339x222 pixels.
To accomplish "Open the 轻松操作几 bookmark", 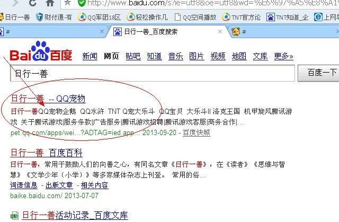I will [147, 17].
